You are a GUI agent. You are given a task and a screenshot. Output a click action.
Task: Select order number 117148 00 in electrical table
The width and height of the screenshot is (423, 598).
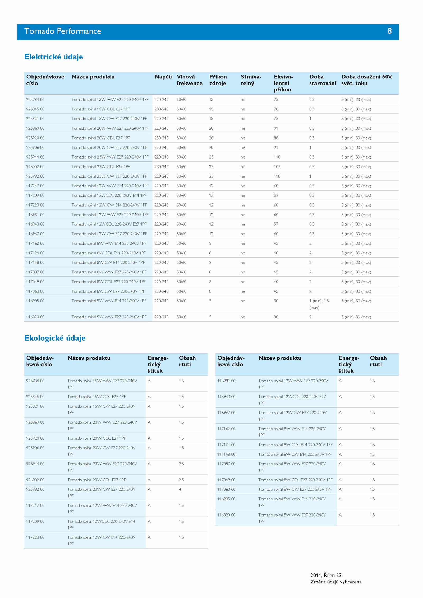coord(35,262)
